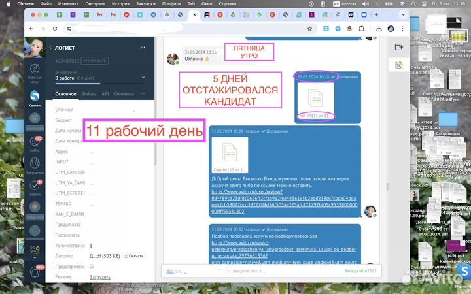Open Spotlight search in menu bar
This screenshot has height=294, width=471.
413,4
